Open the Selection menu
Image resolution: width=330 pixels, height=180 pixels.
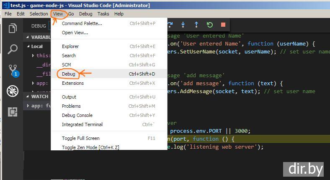click(39, 14)
